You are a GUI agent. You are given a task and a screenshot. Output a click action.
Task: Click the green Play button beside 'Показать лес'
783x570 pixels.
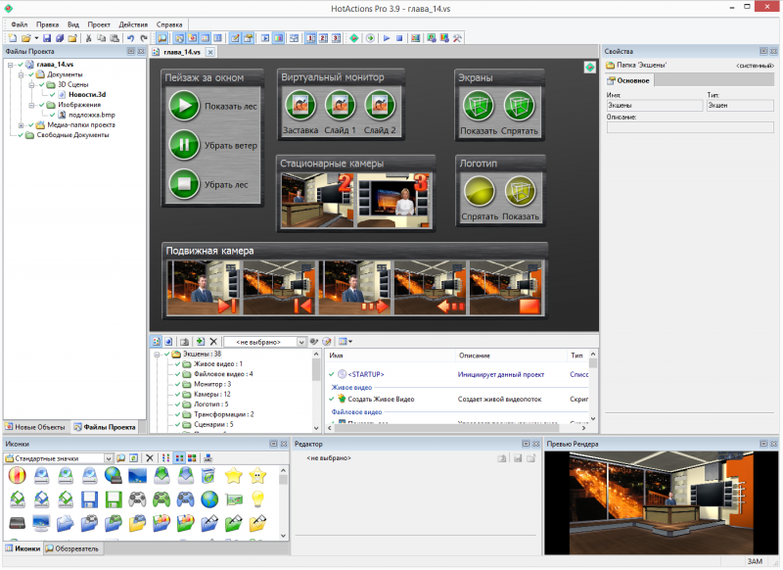pyautogui.click(x=184, y=106)
